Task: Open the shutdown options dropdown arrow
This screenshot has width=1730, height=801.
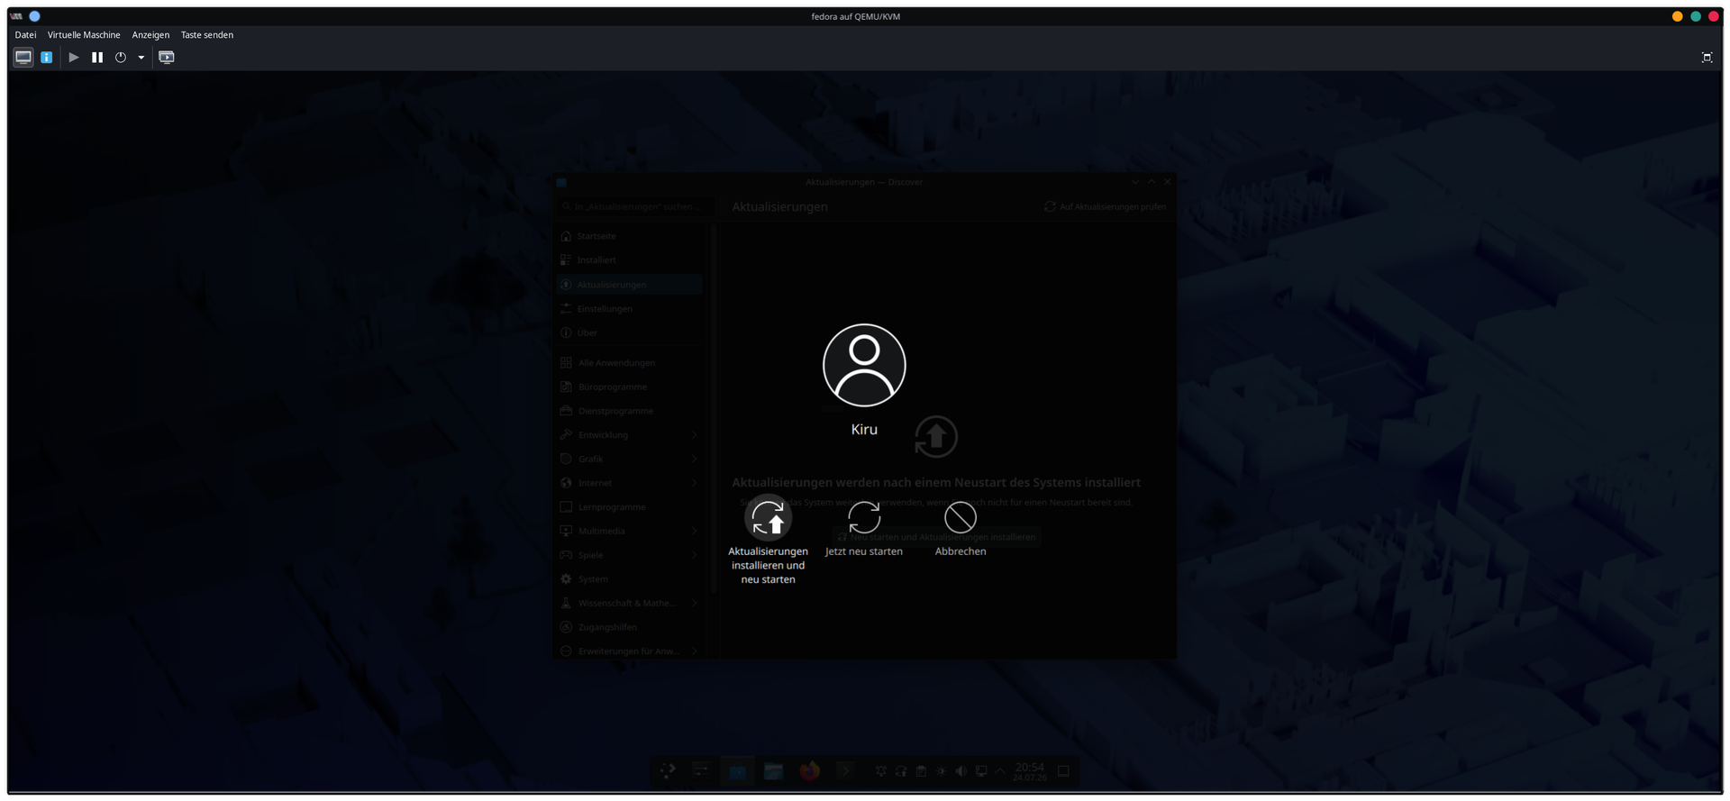Action: [x=141, y=57]
